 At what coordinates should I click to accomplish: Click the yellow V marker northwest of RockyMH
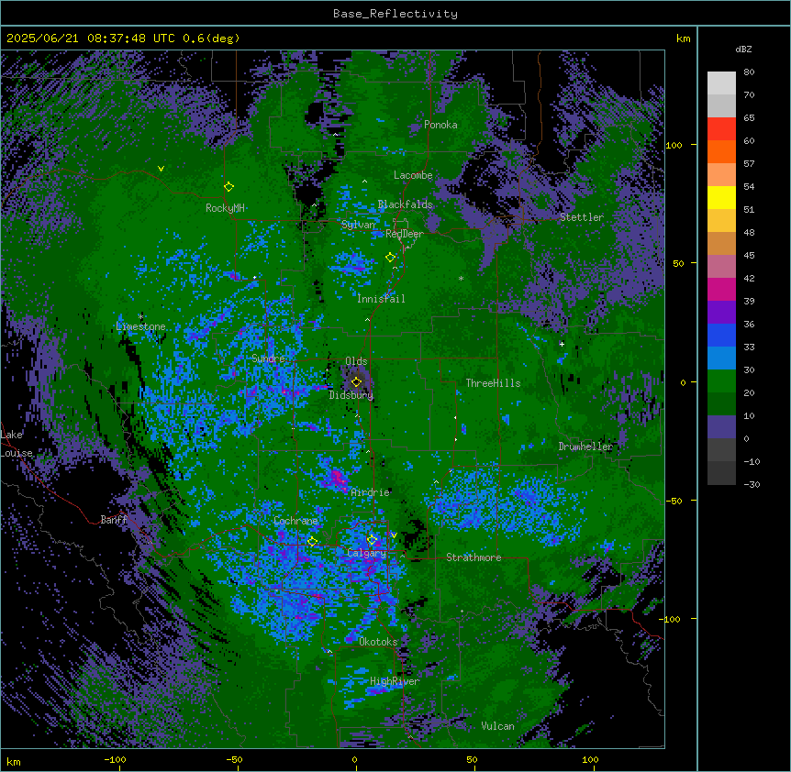161,169
